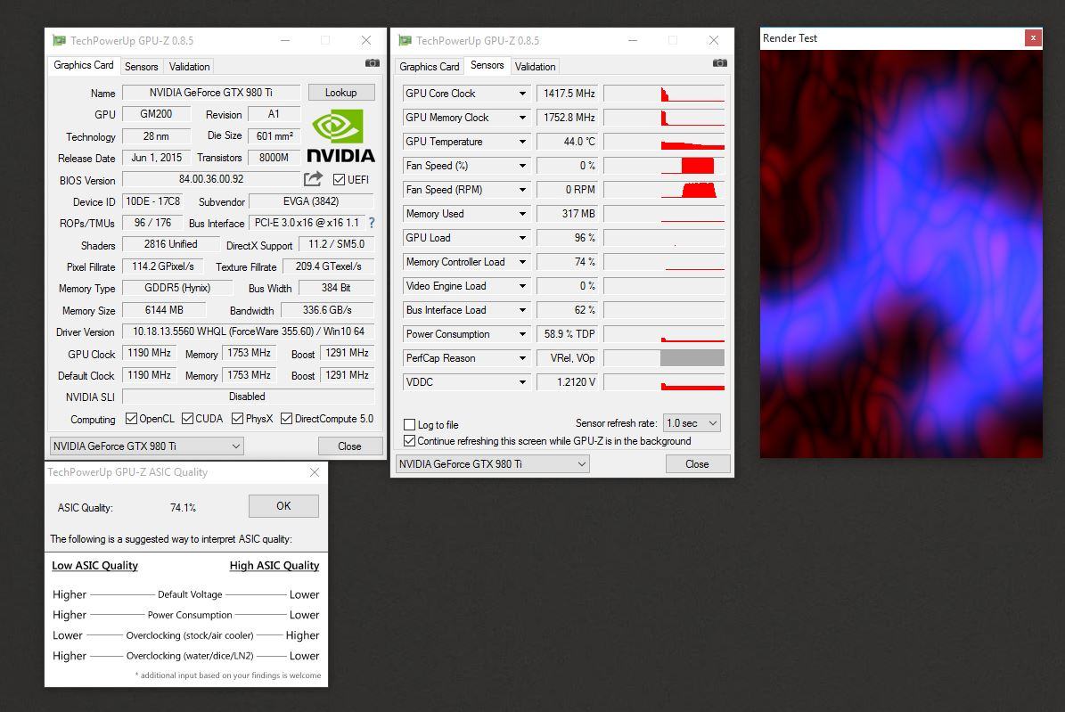Click the 1.2120 V VDDC reading
Screen dimensions: 1065x712
click(567, 382)
